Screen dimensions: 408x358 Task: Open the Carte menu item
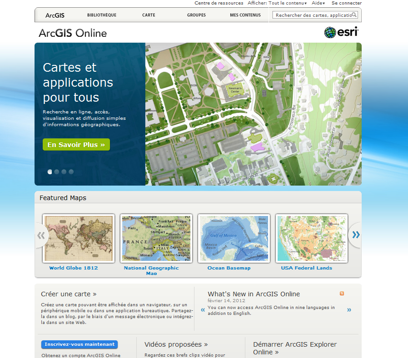[149, 15]
